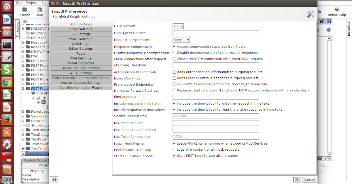Open the File menu
Viewport: 352px width, 184px height.
(x=19, y=3)
